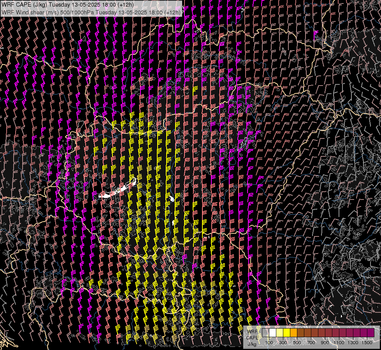The image size is (381, 350).
Task: Select the orange 400–500 legend swatch
Action: [x=293, y=333]
